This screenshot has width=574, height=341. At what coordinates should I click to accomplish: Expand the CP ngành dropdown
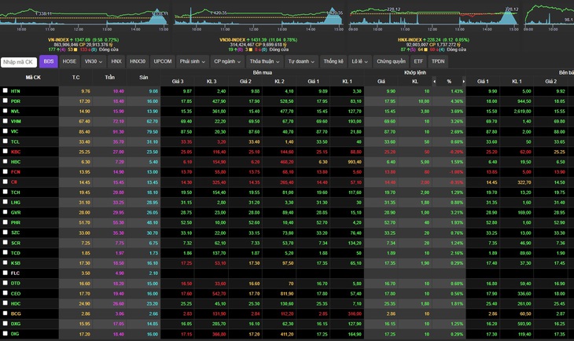227,61
